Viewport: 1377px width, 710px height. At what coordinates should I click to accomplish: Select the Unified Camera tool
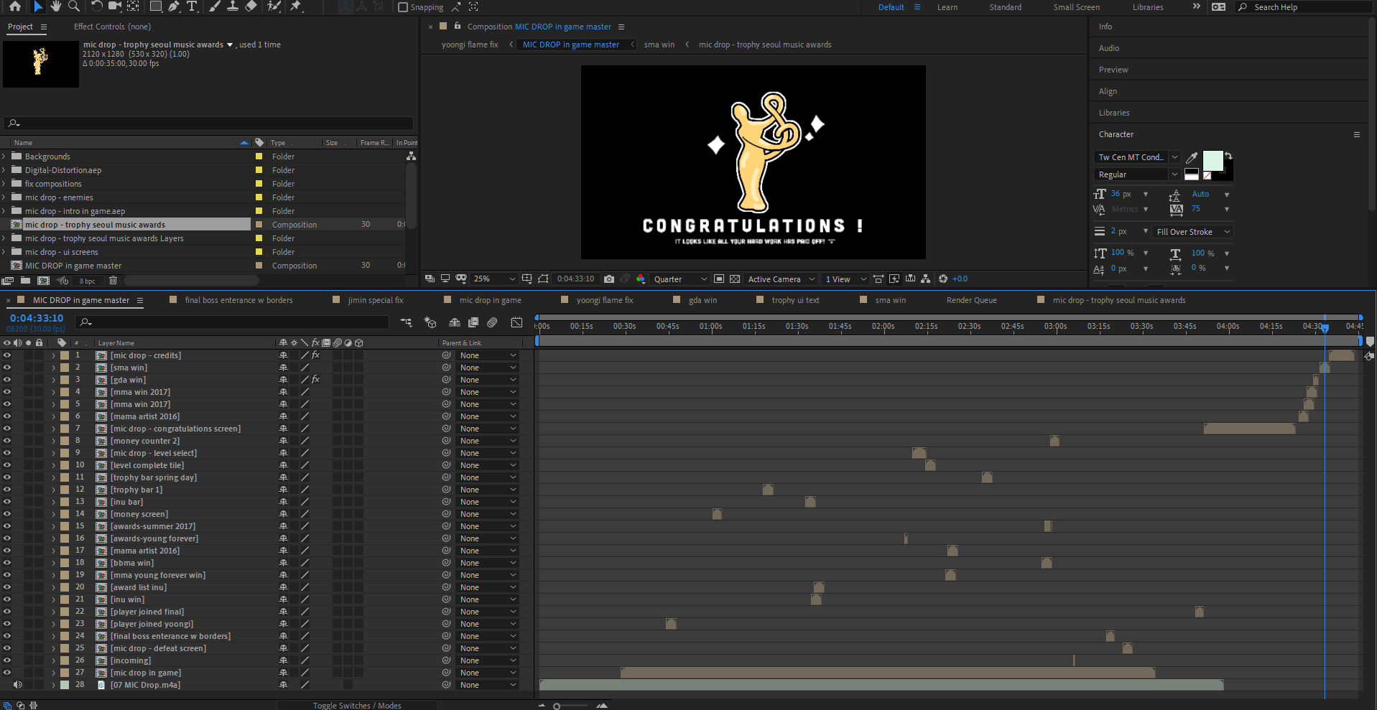114,6
